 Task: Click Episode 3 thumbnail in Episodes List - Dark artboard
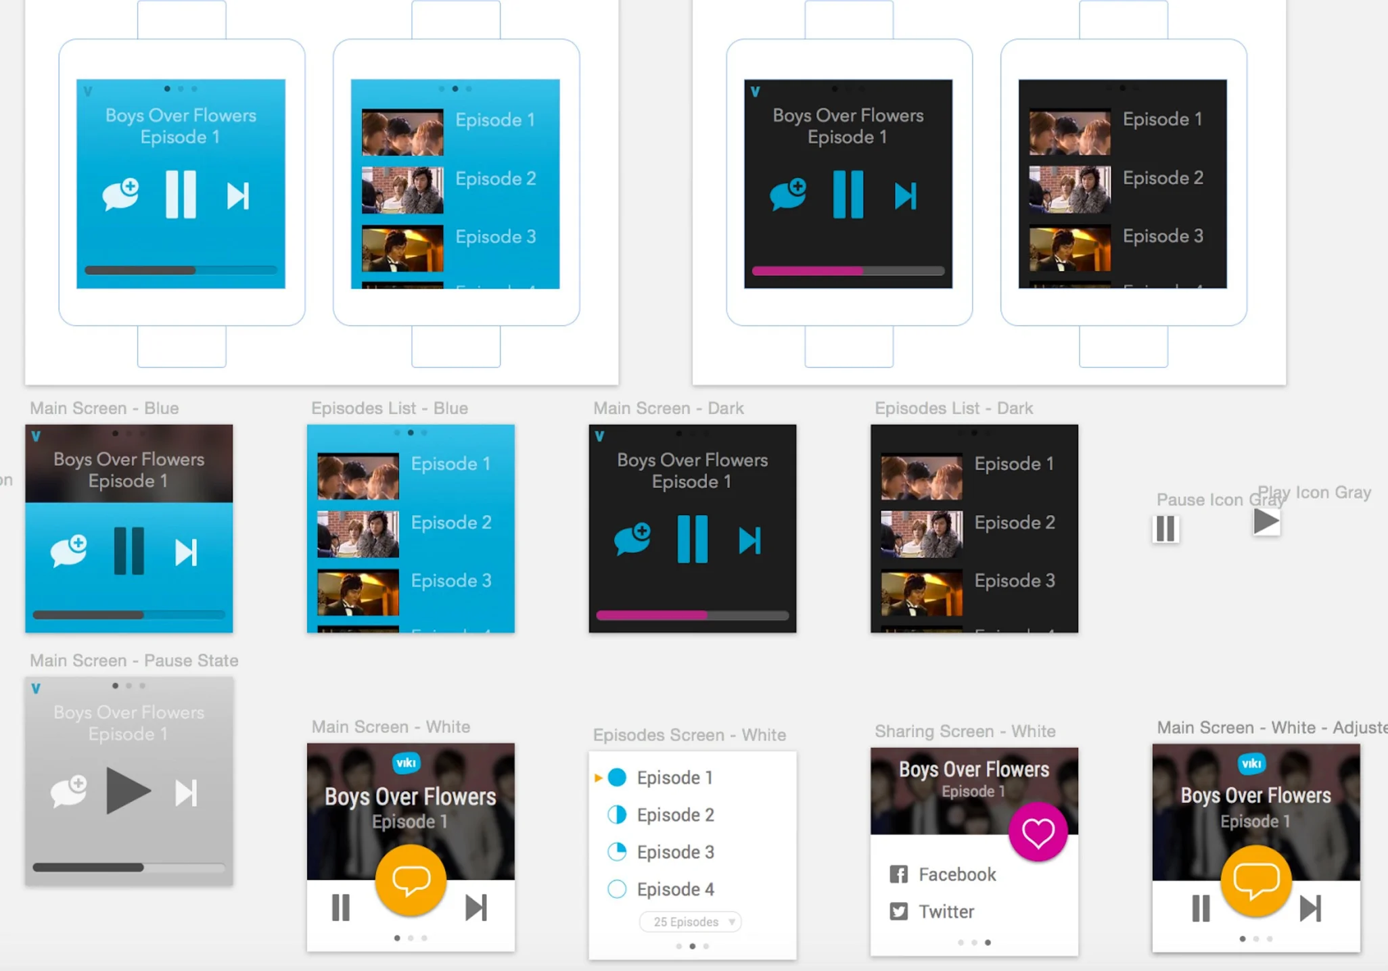921,592
